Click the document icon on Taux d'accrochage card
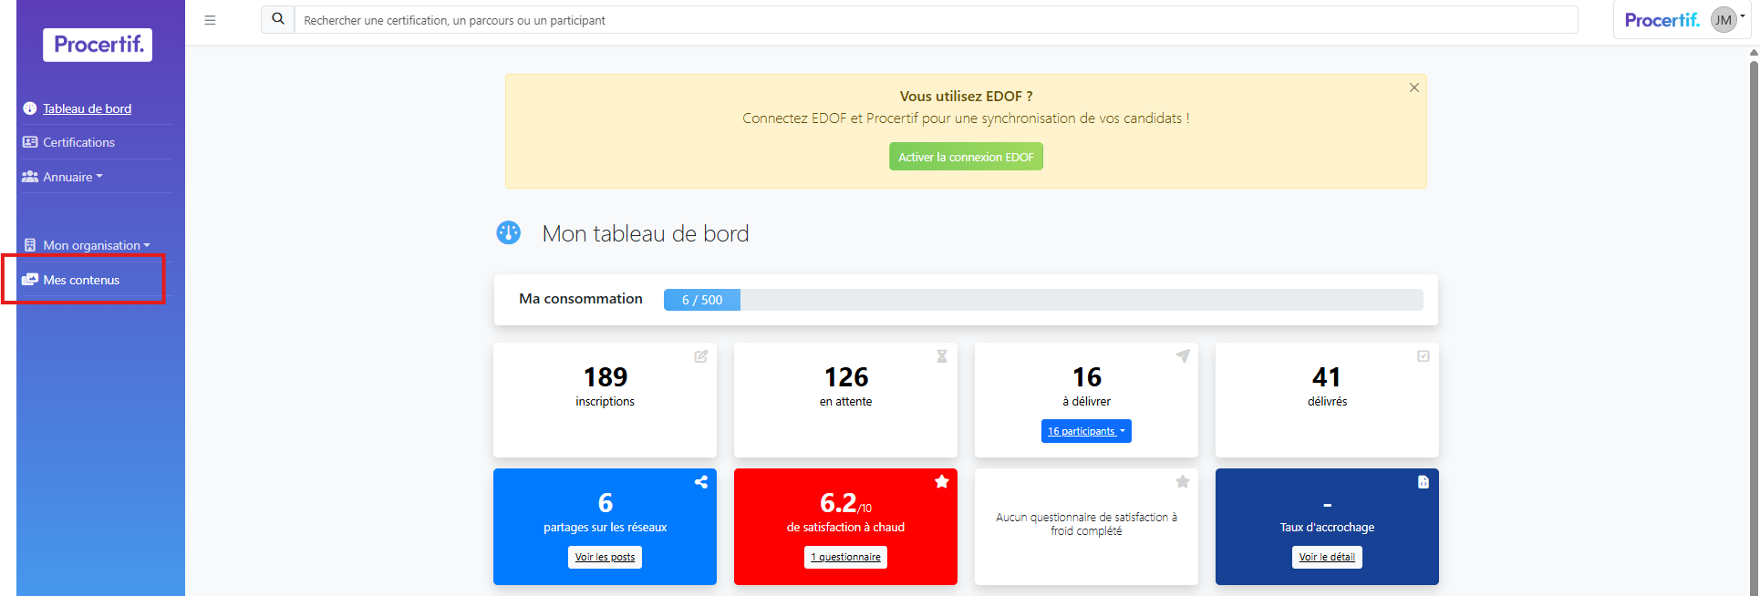1760x596 pixels. pos(1423,482)
